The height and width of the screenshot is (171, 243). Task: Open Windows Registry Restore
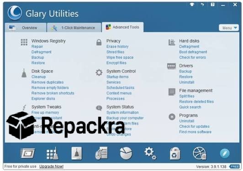38,63
